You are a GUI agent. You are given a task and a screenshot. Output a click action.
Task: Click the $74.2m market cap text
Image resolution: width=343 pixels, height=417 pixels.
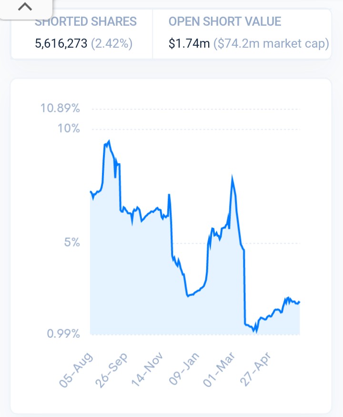click(271, 44)
